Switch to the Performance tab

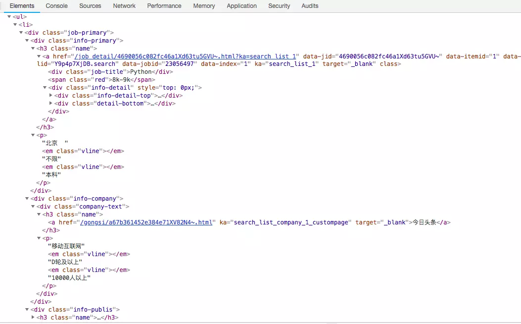point(164,5)
